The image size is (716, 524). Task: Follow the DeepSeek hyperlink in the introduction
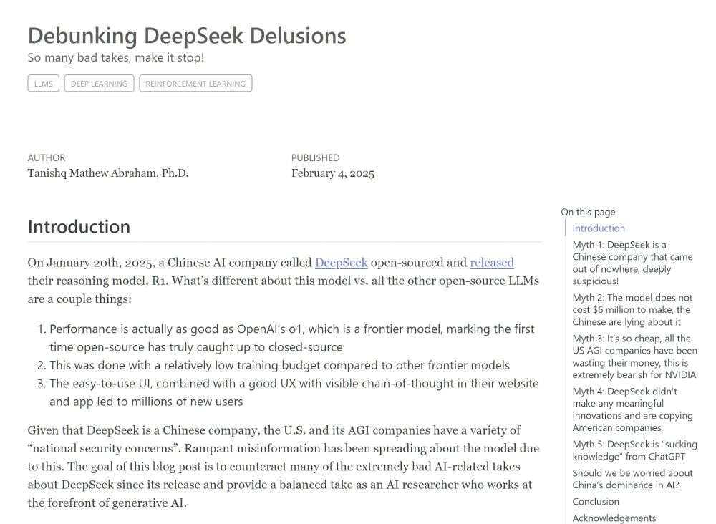click(341, 263)
